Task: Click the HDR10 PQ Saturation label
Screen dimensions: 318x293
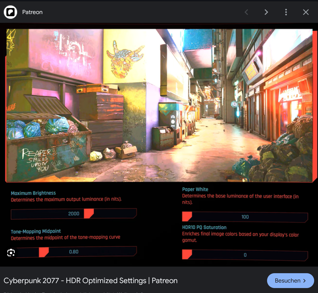Action: click(x=204, y=227)
